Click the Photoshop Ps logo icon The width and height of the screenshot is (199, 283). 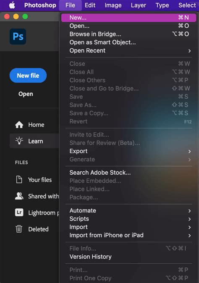point(18,37)
